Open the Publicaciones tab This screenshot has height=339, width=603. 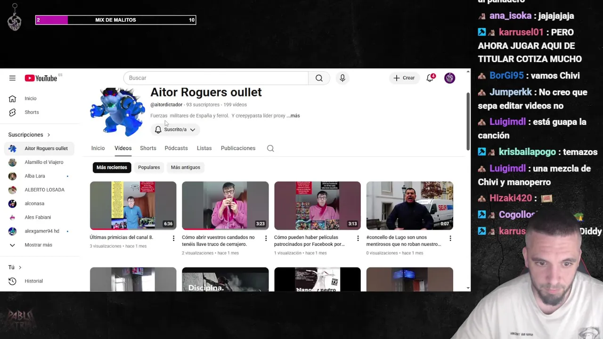(238, 148)
